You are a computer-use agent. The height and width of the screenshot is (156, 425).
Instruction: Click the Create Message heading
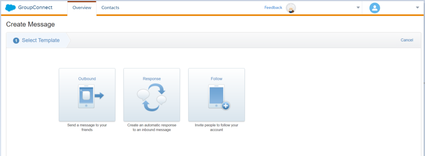[30, 24]
